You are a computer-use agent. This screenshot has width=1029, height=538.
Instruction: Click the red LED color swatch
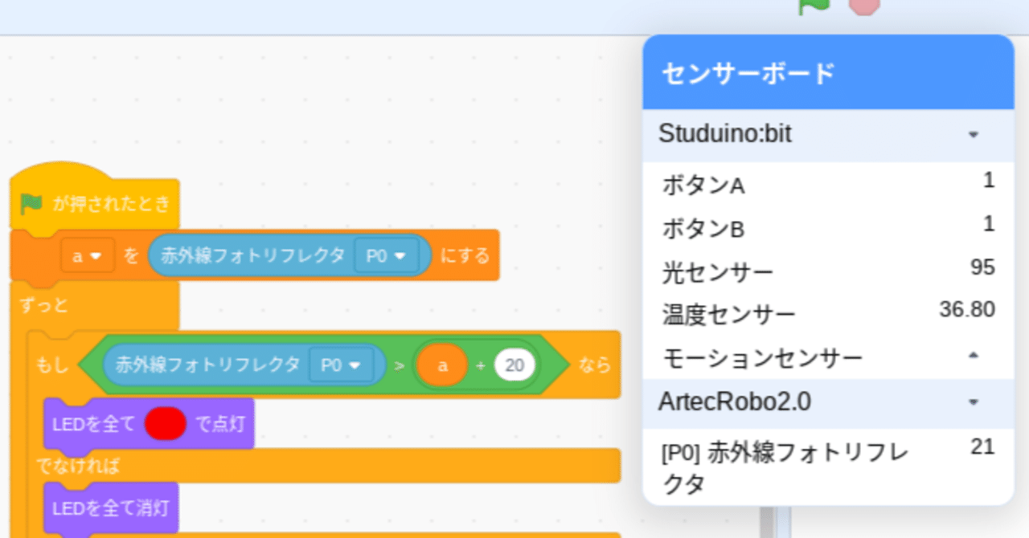coord(164,424)
